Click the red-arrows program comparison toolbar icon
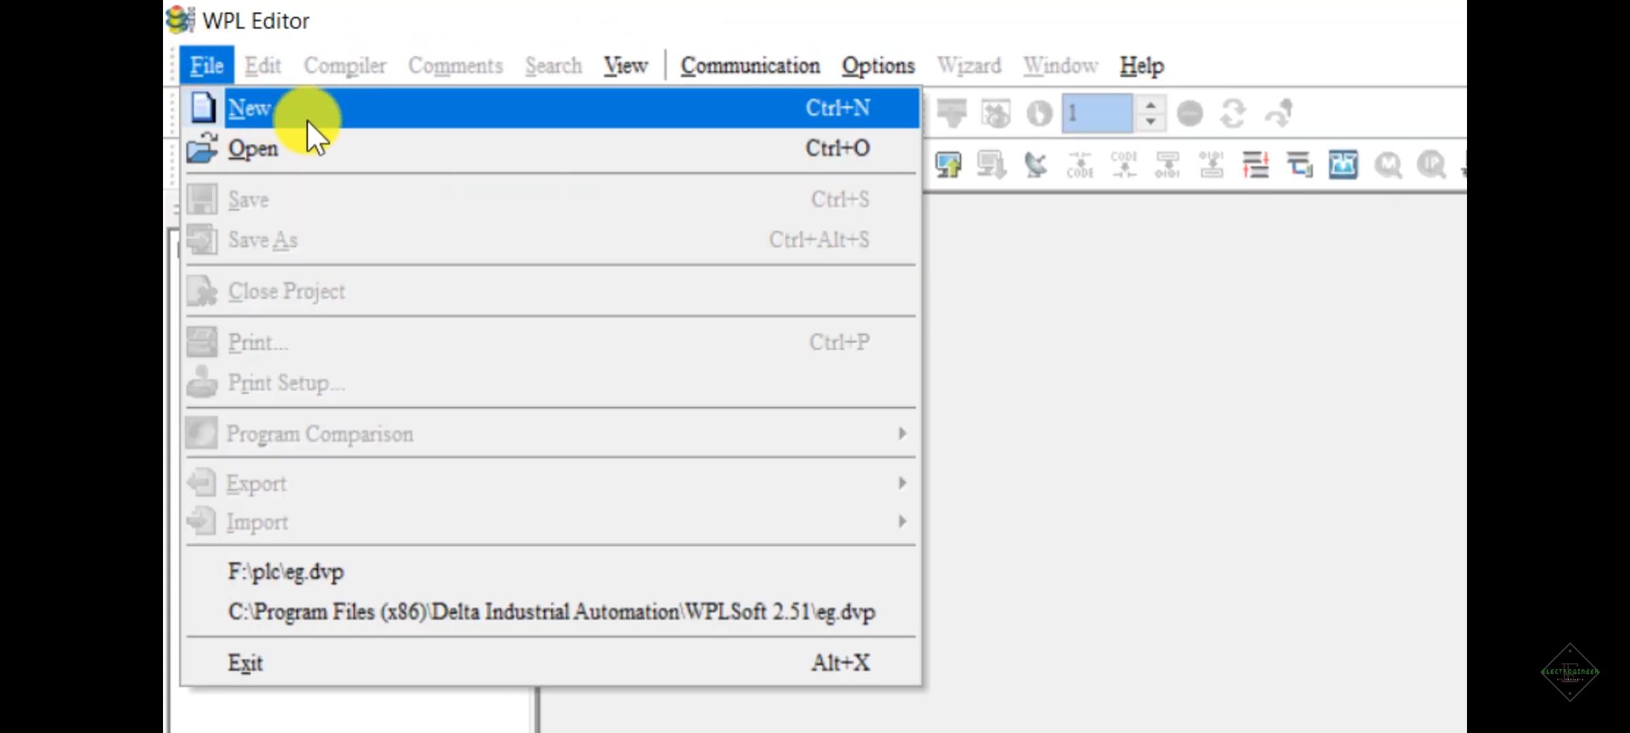The width and height of the screenshot is (1630, 733). [x=1255, y=165]
